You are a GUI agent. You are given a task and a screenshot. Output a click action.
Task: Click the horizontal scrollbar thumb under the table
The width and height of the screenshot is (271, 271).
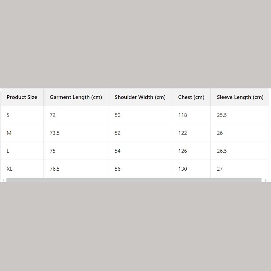pos(134,180)
